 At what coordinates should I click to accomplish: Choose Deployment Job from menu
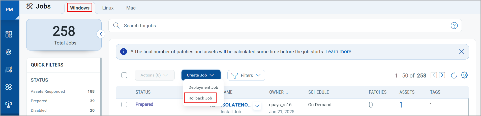(x=203, y=87)
